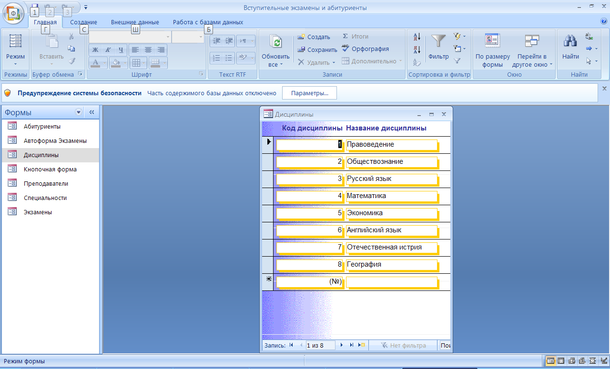Run Орфография spell check
610x369 pixels.
(365, 49)
